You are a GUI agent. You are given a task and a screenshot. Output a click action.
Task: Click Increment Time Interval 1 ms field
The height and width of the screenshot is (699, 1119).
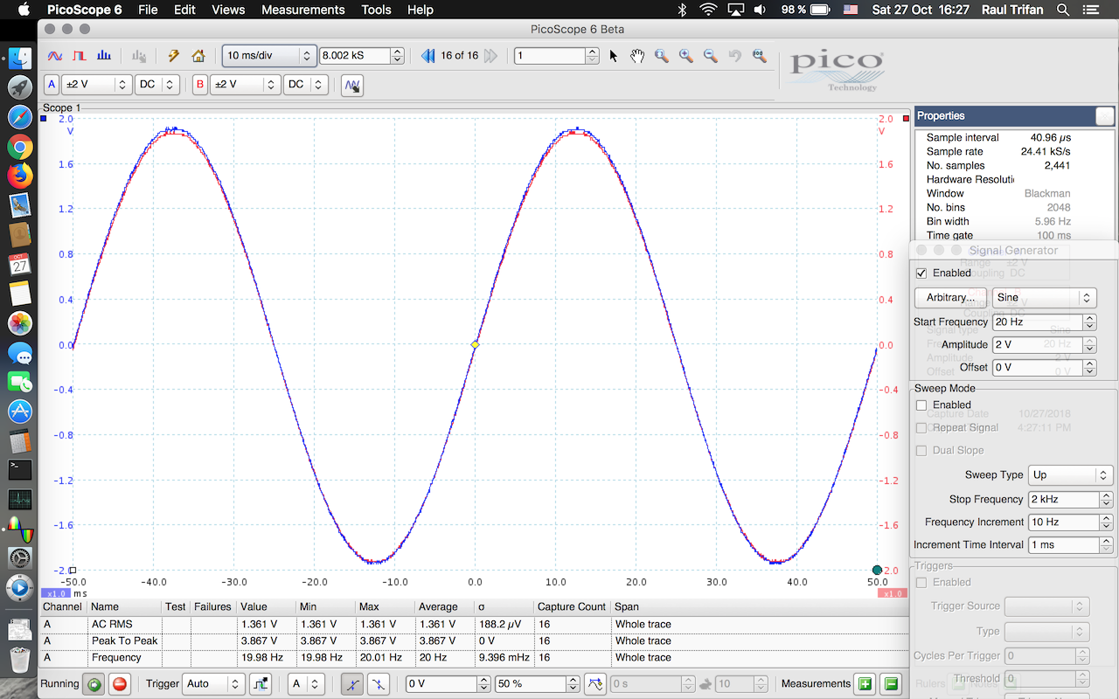[1063, 545]
